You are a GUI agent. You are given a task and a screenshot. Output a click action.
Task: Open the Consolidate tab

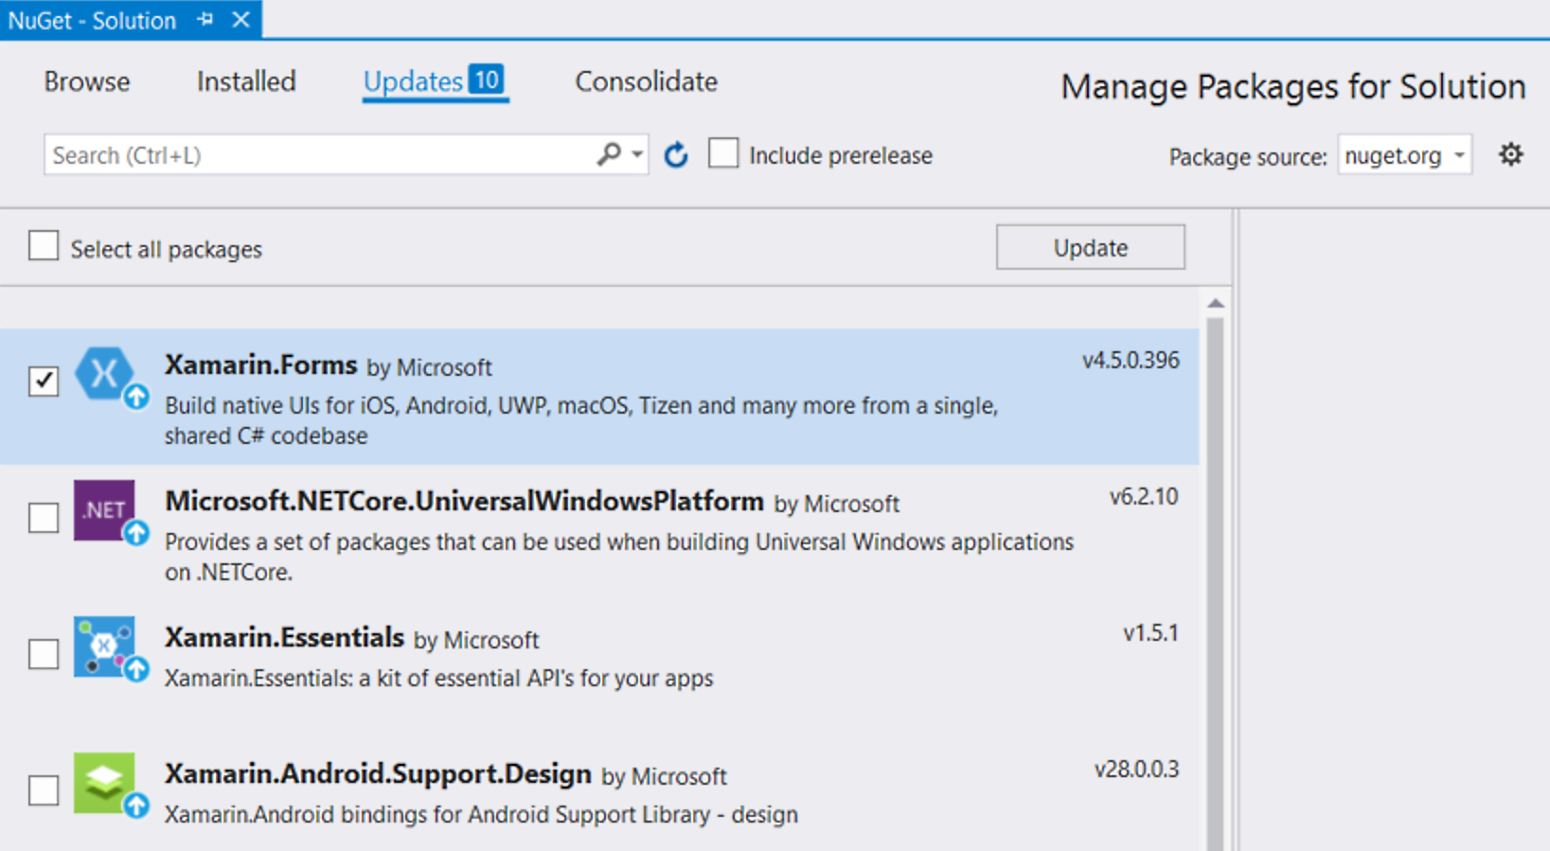click(647, 81)
